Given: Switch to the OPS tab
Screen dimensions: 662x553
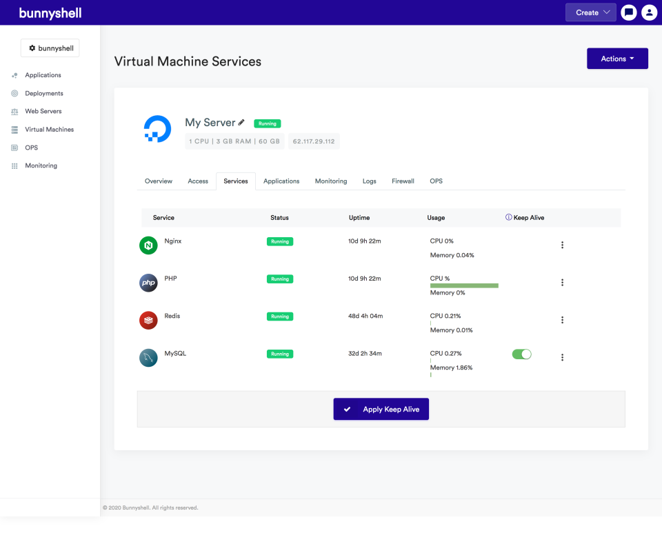Looking at the screenshot, I should point(436,181).
